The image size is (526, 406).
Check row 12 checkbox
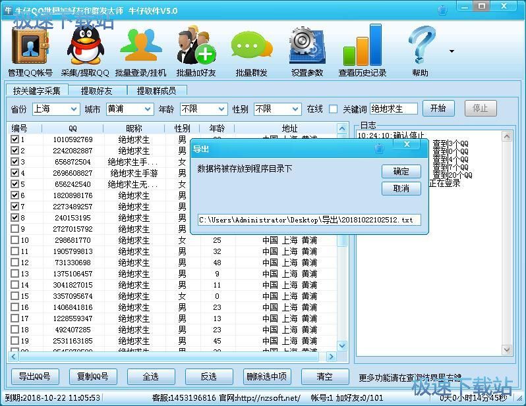click(x=15, y=263)
